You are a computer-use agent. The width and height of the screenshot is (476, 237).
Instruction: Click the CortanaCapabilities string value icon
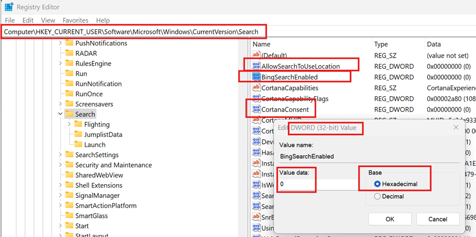pyautogui.click(x=256, y=88)
